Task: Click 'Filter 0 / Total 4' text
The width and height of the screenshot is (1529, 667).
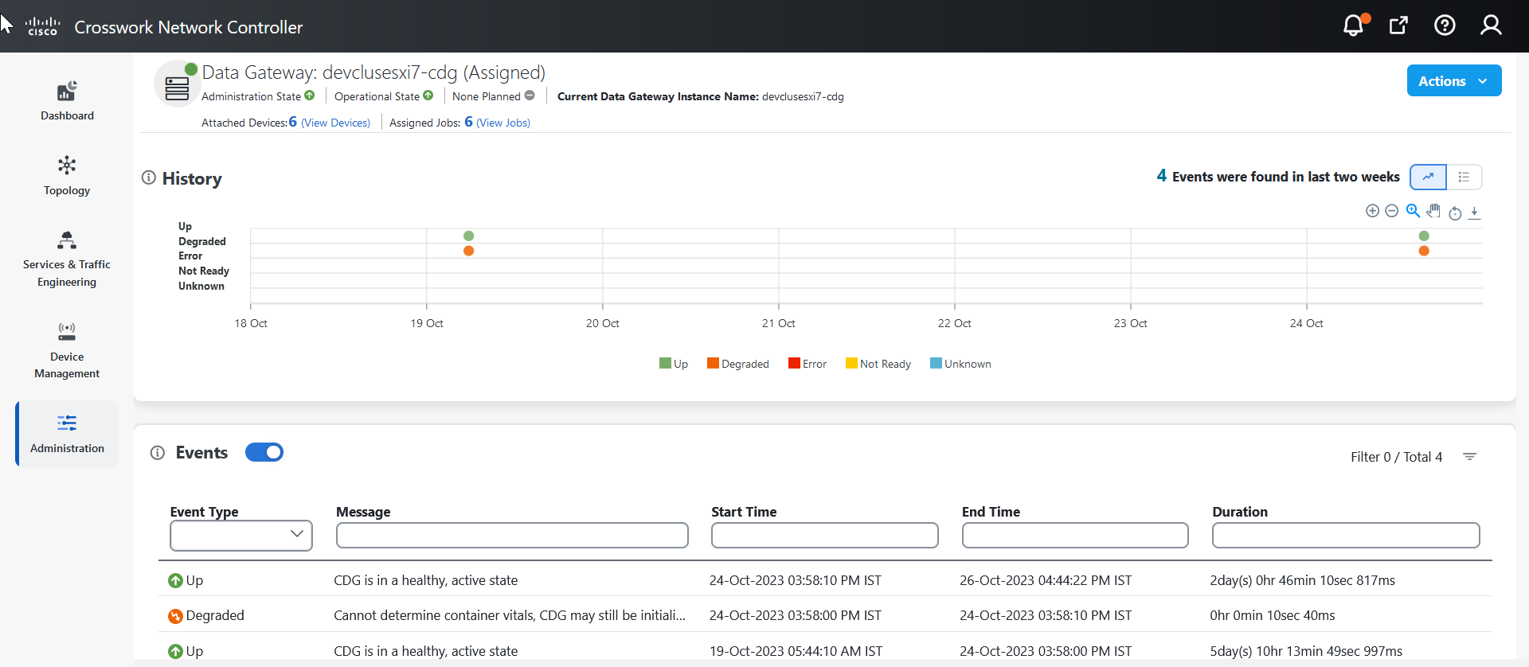Action: 1397,457
